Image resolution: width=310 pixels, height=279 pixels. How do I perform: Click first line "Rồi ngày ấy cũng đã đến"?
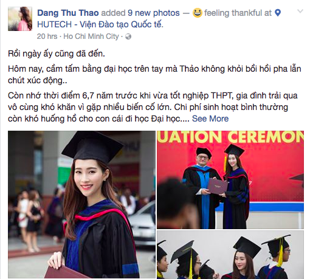pyautogui.click(x=57, y=53)
